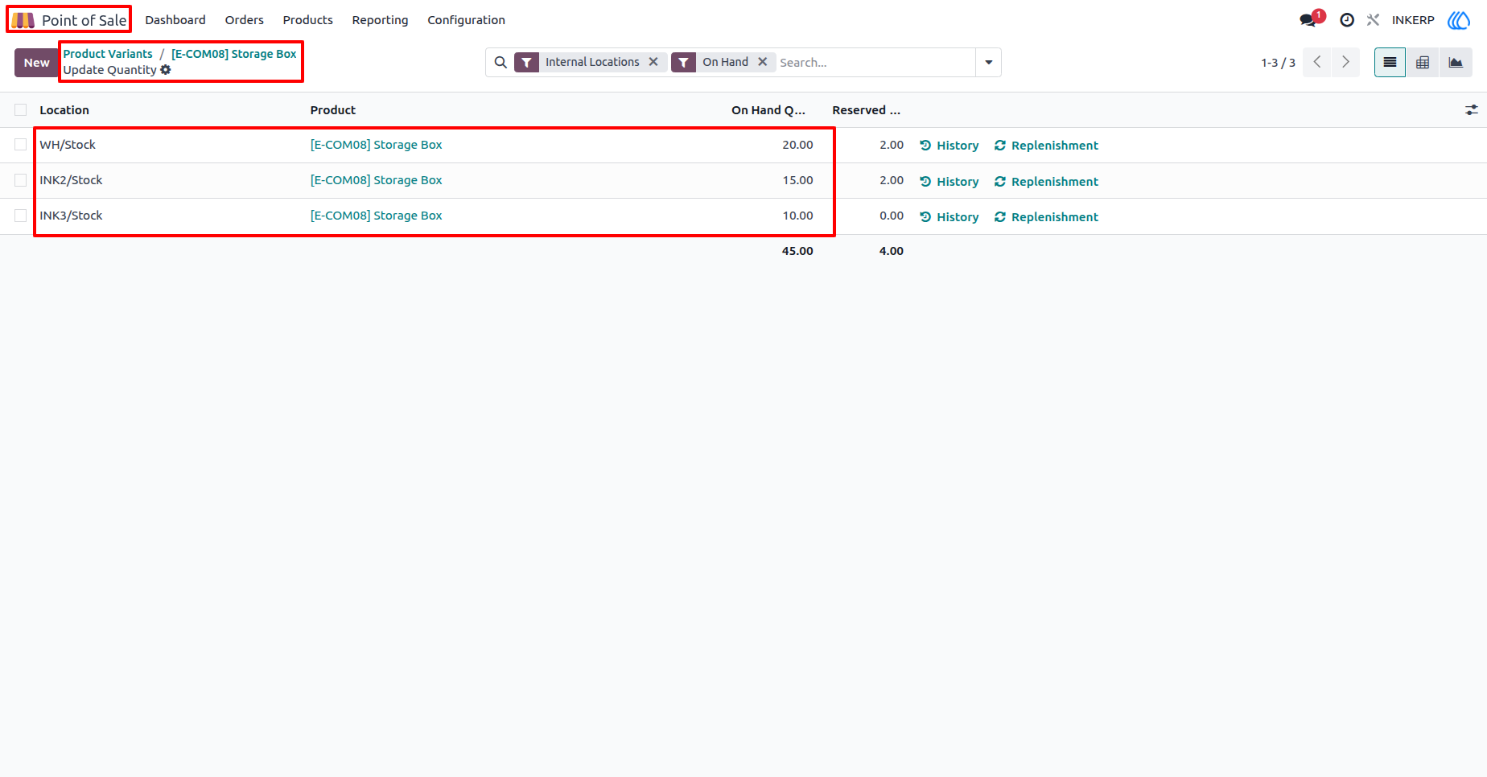Expand the search options dropdown arrow
Screen dimensions: 1487x777
[x=989, y=62]
